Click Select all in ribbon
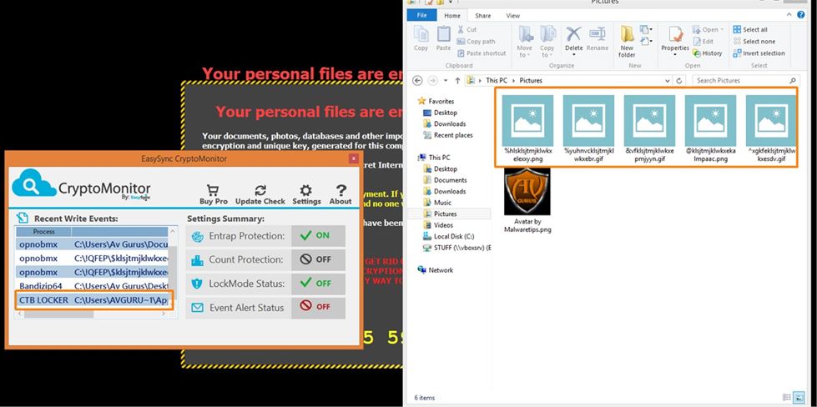The width and height of the screenshot is (817, 407). [750, 30]
